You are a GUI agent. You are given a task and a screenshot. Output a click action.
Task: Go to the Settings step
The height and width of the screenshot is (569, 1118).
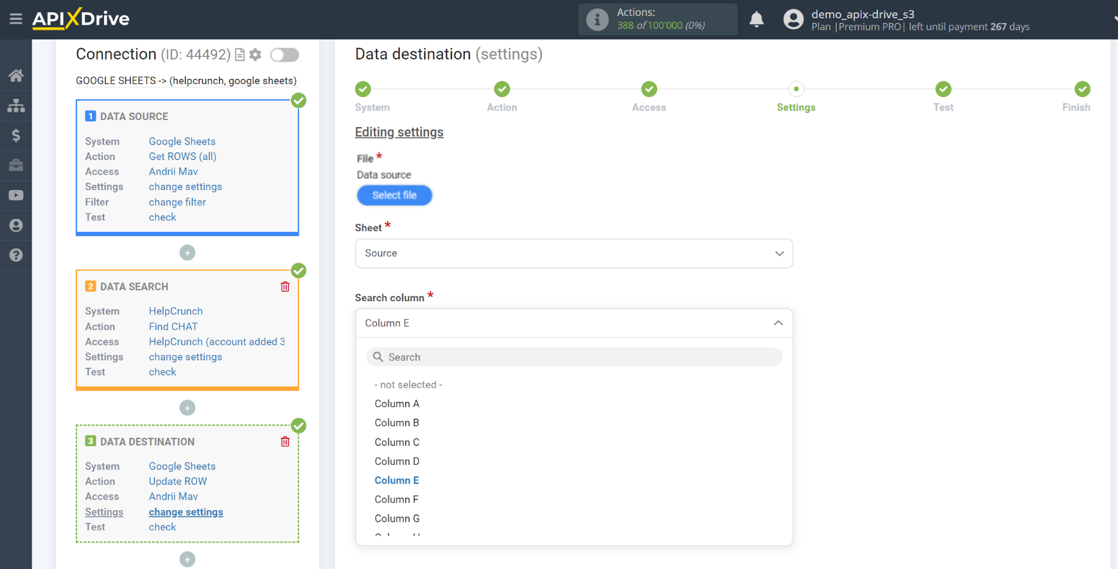796,89
